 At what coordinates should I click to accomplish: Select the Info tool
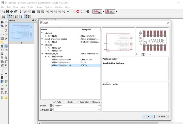2,22
